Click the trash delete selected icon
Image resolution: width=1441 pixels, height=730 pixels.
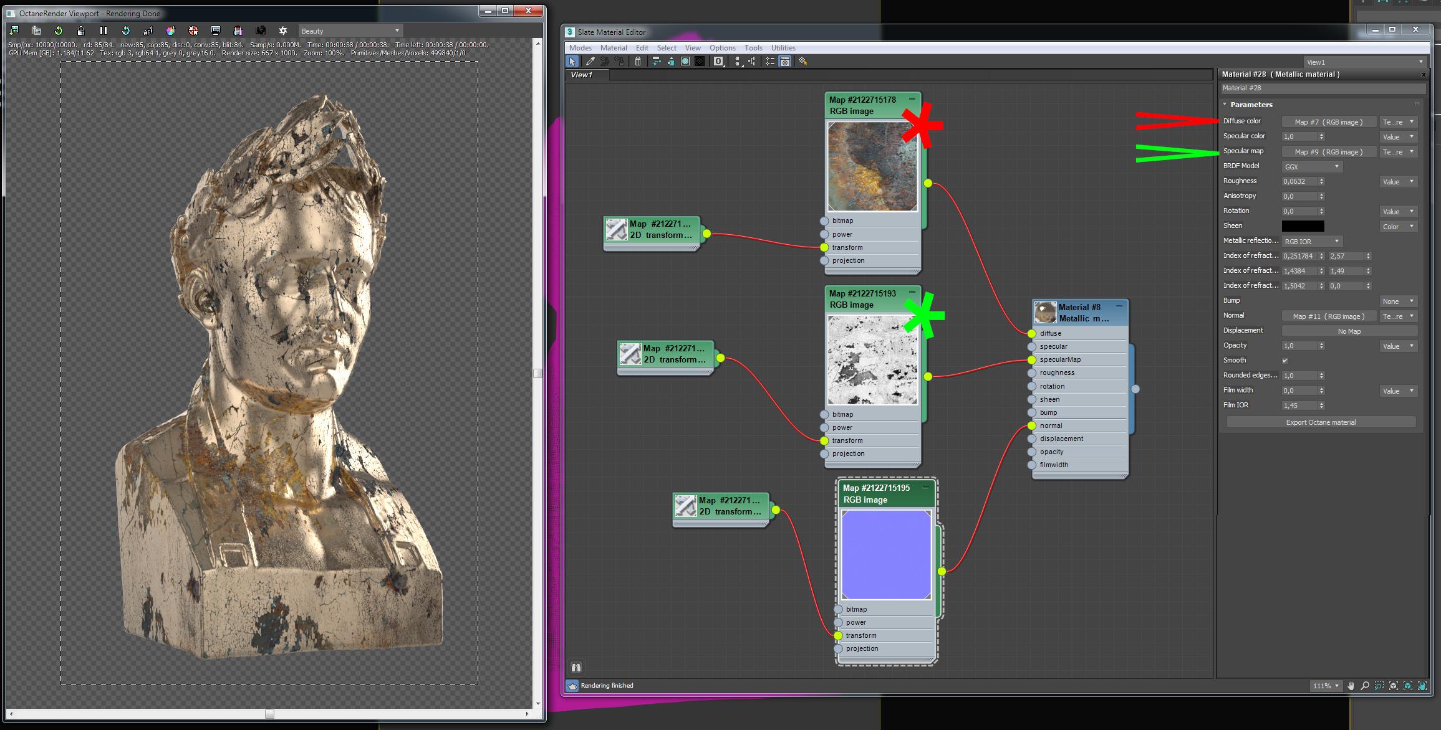(x=638, y=61)
